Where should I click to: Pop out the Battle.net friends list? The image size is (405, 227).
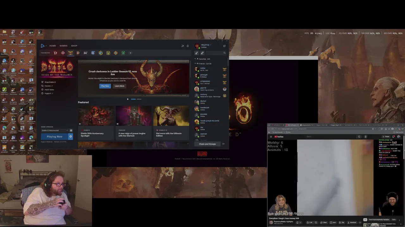(224, 46)
